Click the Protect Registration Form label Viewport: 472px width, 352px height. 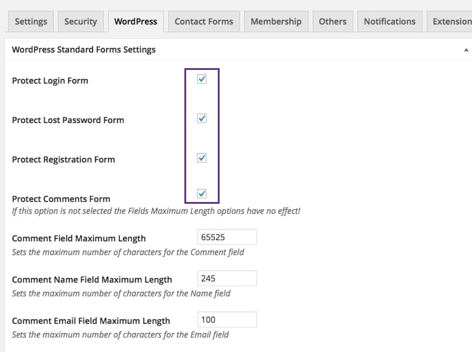(63, 160)
